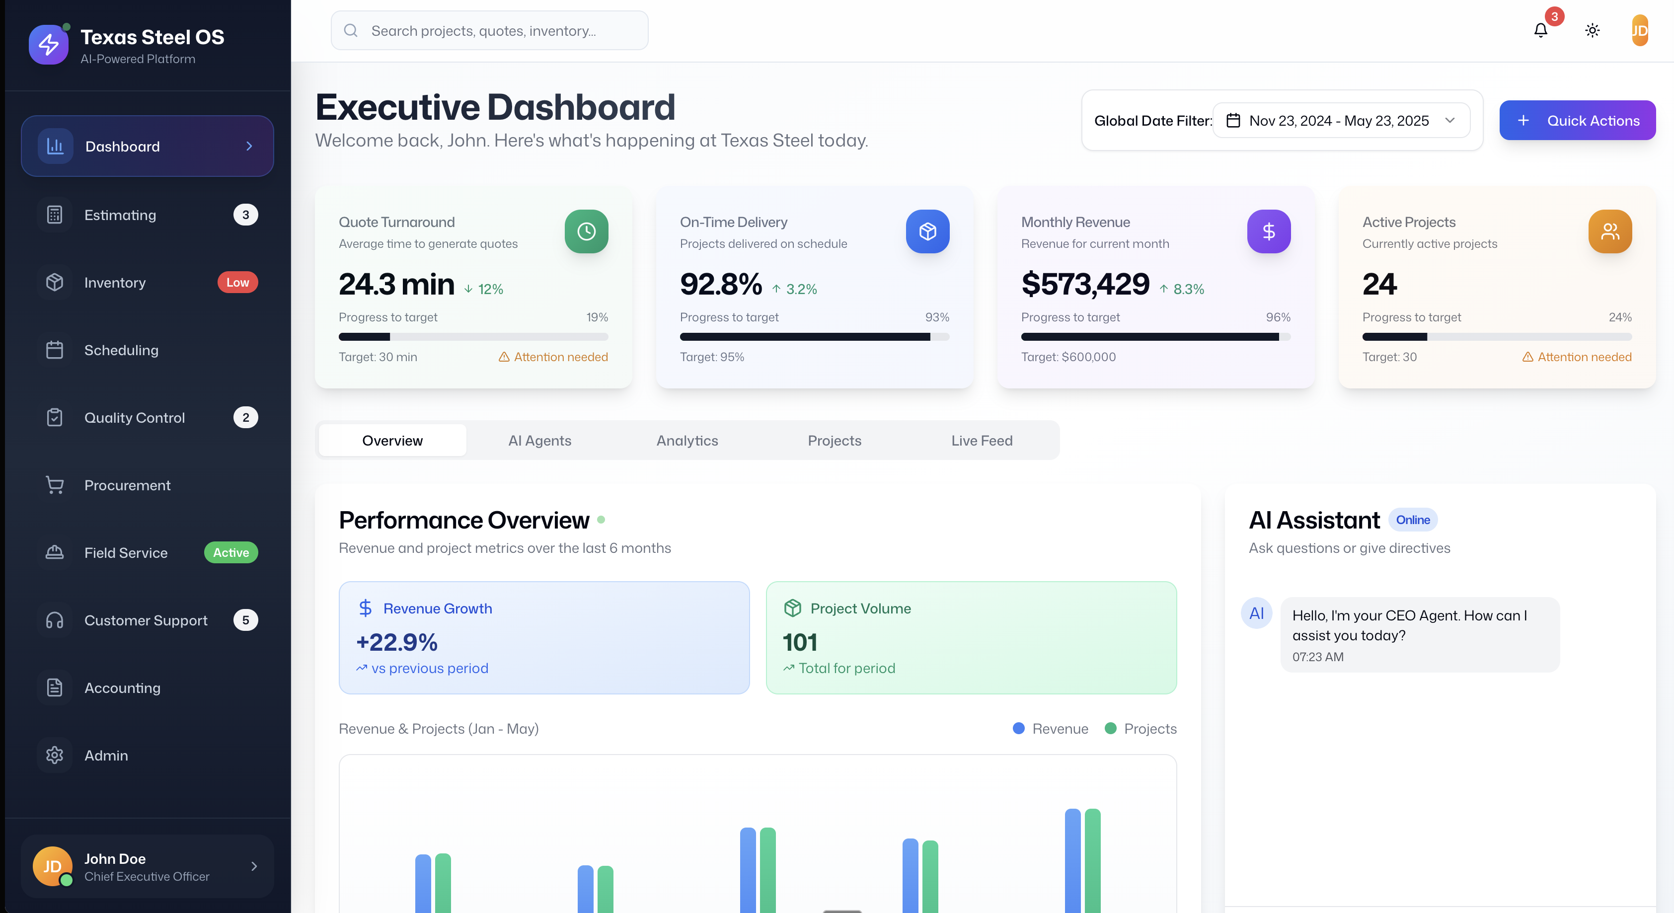Open the Live Feed tab

click(x=981, y=440)
